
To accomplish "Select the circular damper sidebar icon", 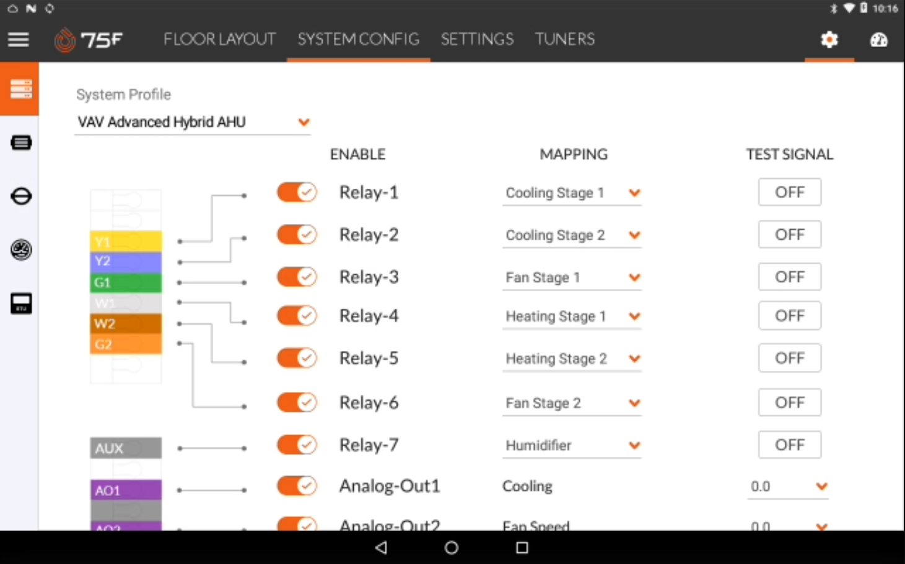I will [21, 196].
